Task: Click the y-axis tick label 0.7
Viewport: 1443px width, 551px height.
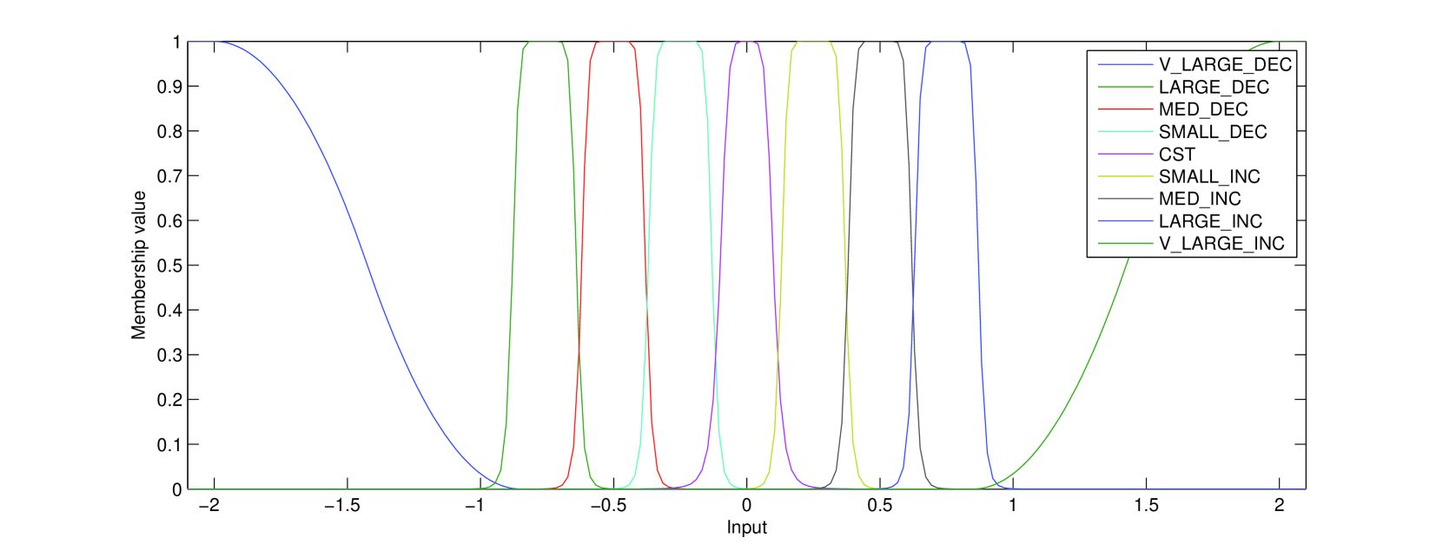Action: point(169,176)
